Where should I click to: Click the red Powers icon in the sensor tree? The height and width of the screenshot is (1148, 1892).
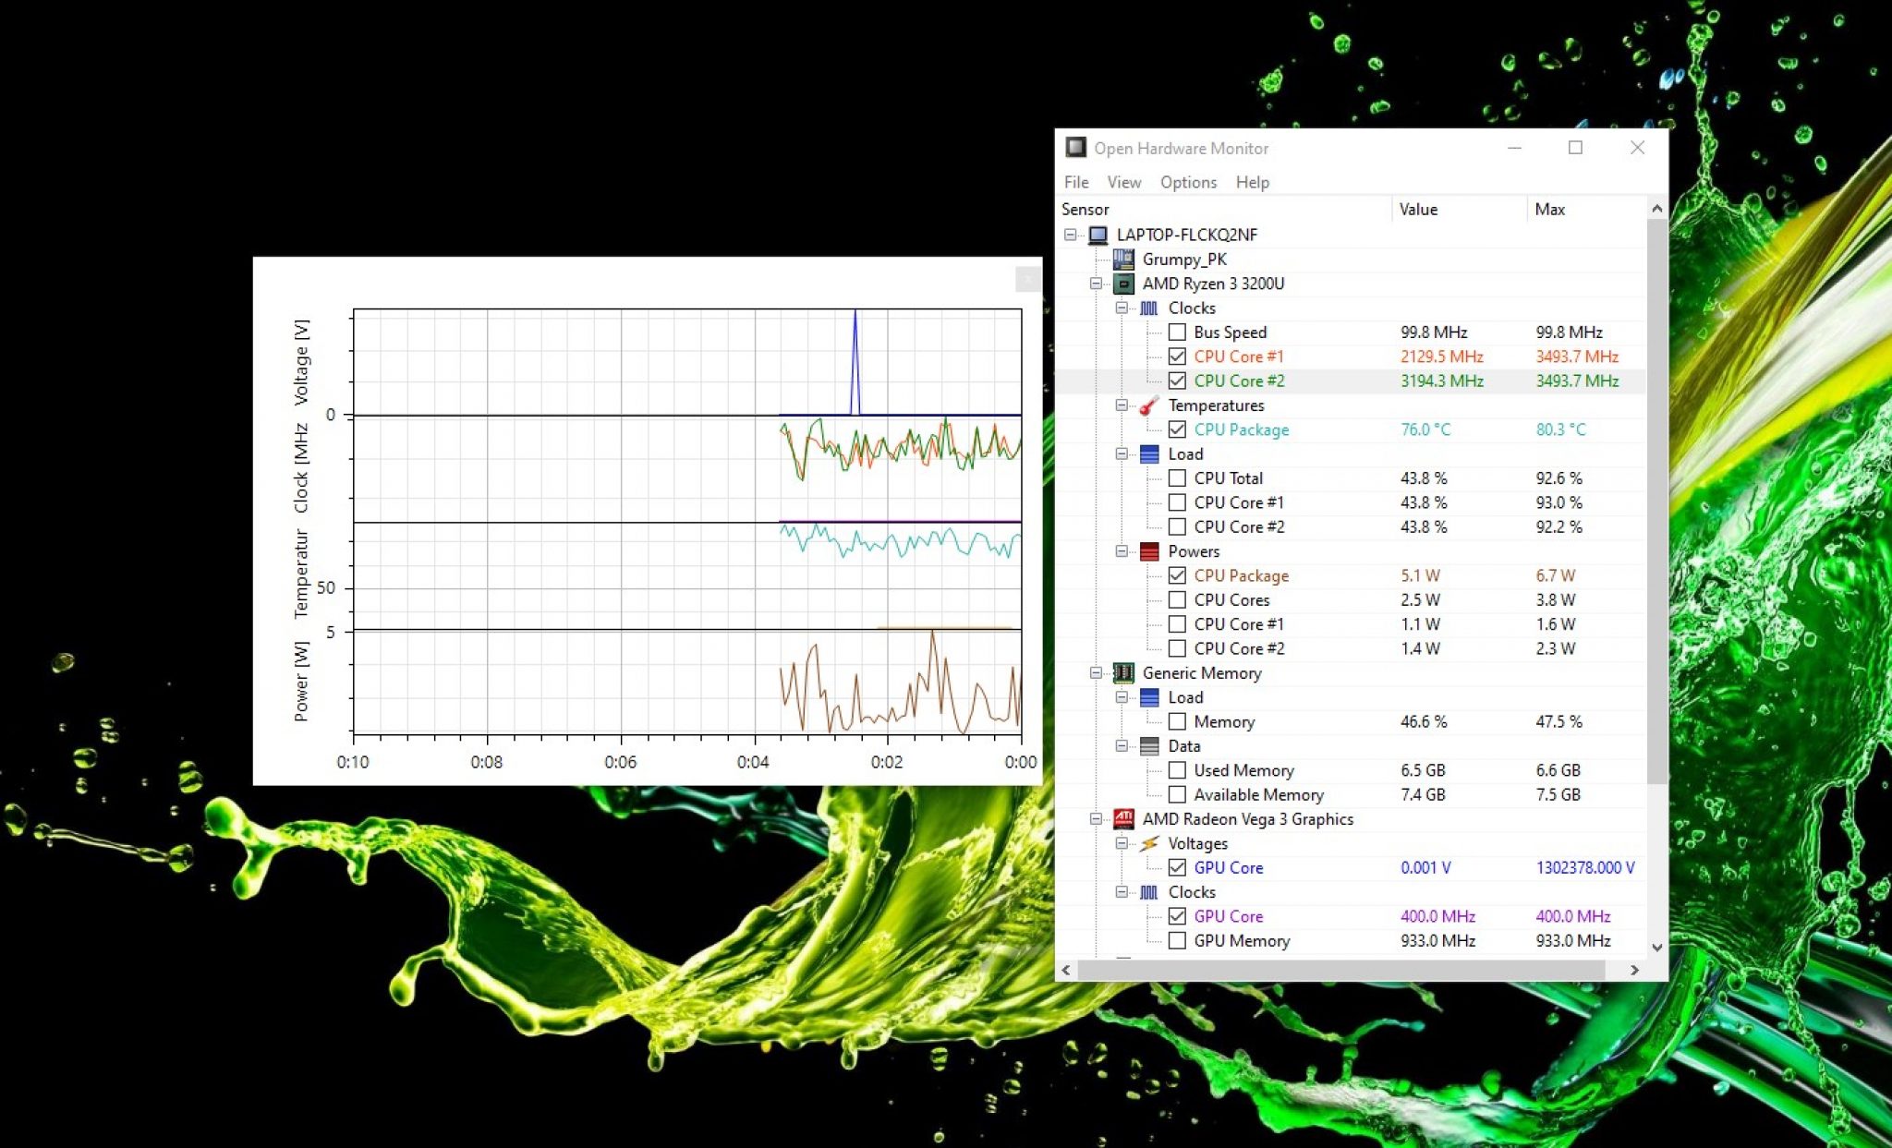1150,550
